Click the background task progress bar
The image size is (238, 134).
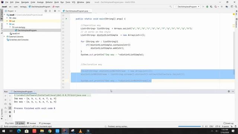tap(189, 127)
